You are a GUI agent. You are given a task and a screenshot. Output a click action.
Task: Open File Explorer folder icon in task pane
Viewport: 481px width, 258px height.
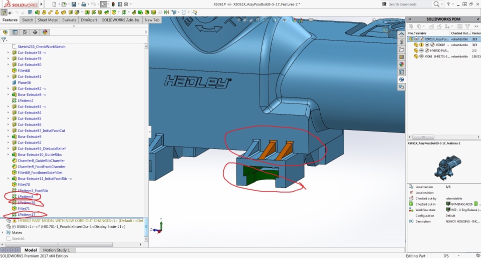tap(401, 49)
